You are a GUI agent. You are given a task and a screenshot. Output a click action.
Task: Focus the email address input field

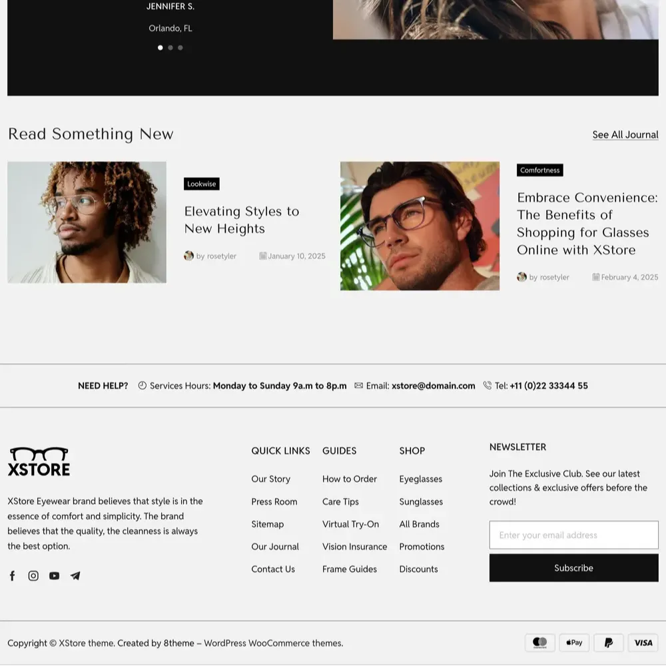tap(574, 535)
